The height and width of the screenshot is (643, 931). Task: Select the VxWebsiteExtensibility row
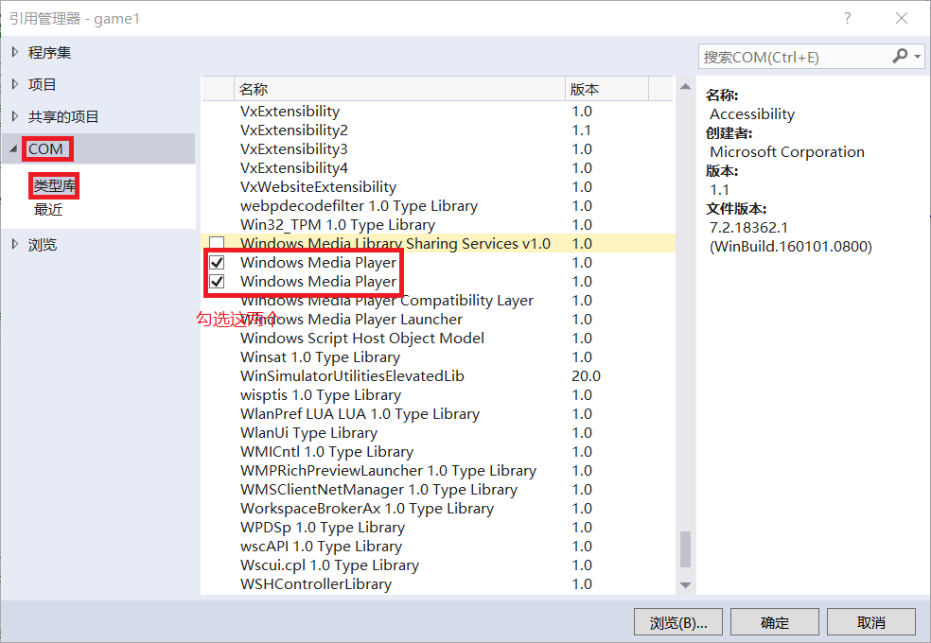point(438,187)
